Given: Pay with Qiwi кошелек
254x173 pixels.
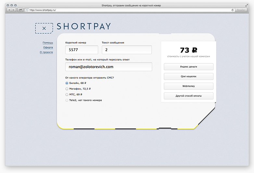Looking at the screenshot, I should (x=189, y=76).
